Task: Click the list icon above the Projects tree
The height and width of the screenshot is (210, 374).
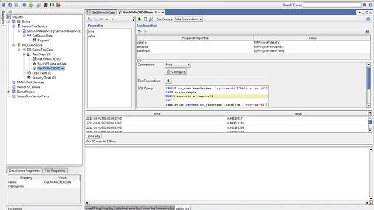Action: point(10,12)
